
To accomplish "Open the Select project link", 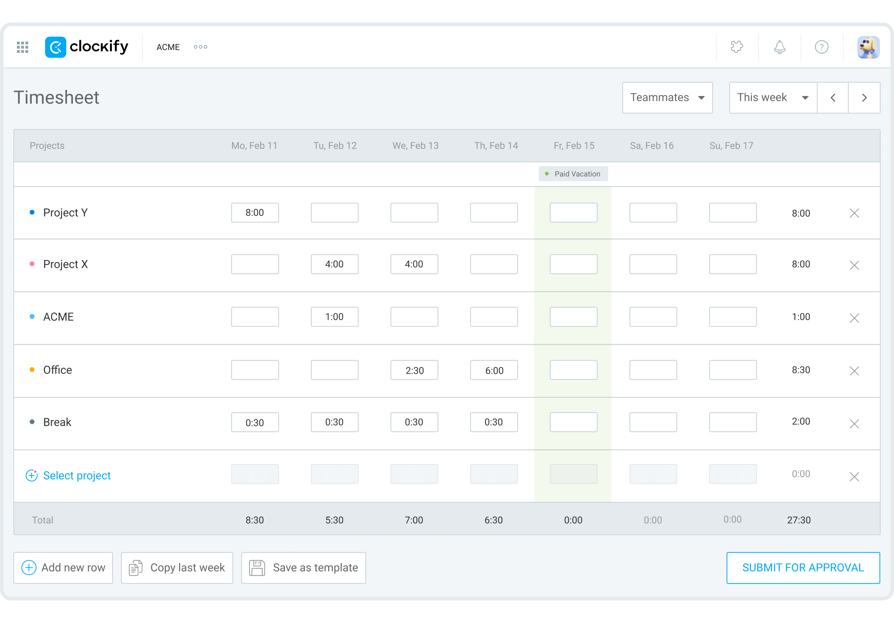I will point(77,475).
